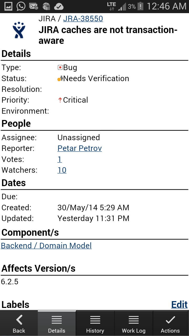The image size is (189, 336).
Task: Open reporter Petar Petrov's profile
Action: (x=80, y=148)
